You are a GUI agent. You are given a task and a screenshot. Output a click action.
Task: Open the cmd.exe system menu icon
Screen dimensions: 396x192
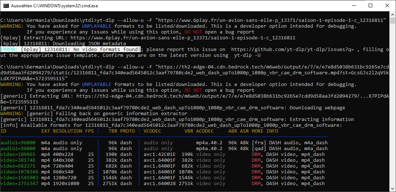tap(5, 5)
